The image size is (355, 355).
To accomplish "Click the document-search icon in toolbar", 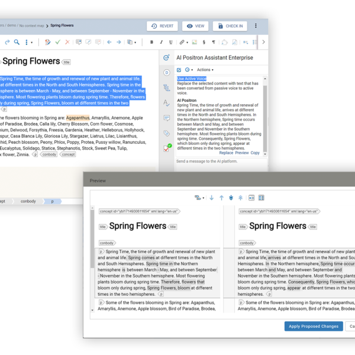I will click(235, 42).
